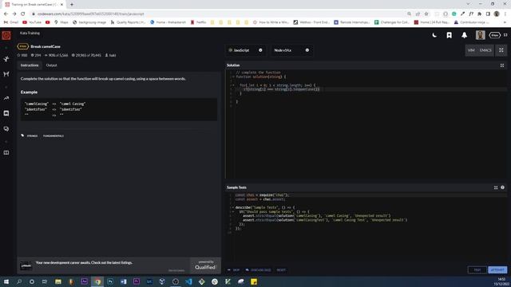Click the SKIP button
Viewport: 511px width, 287px height.
[x=234, y=270]
